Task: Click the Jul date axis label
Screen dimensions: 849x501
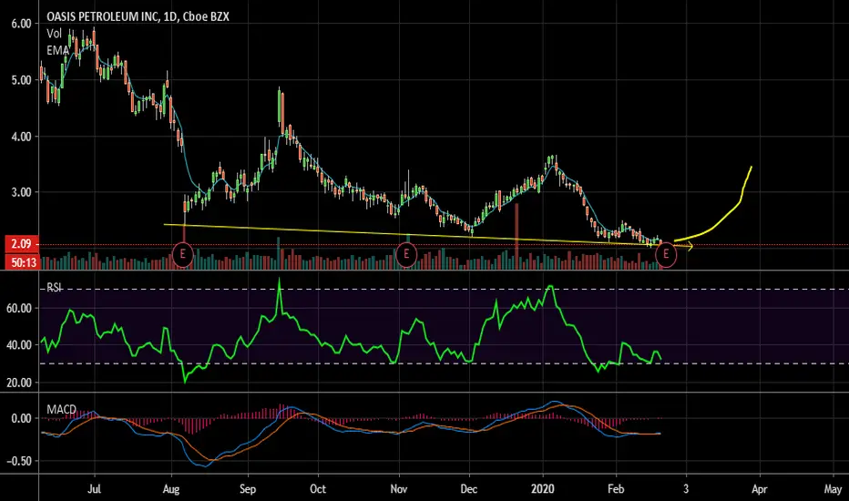Action: (94, 489)
